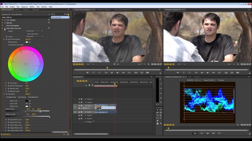Enable the Show Split View checkbox

[26, 34]
